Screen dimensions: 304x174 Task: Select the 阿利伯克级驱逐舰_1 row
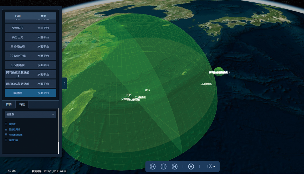tap(30, 74)
